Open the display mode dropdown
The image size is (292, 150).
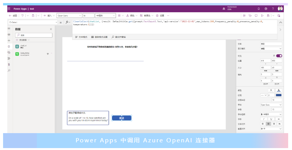coord(271,49)
